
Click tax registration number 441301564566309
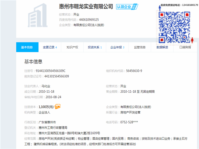[57, 76]
